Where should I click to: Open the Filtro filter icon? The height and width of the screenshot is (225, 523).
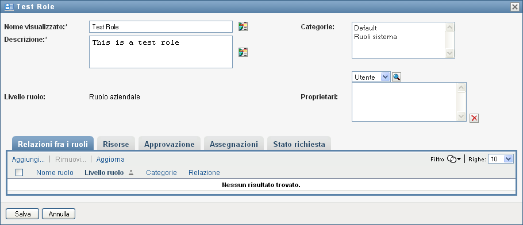pos(454,160)
